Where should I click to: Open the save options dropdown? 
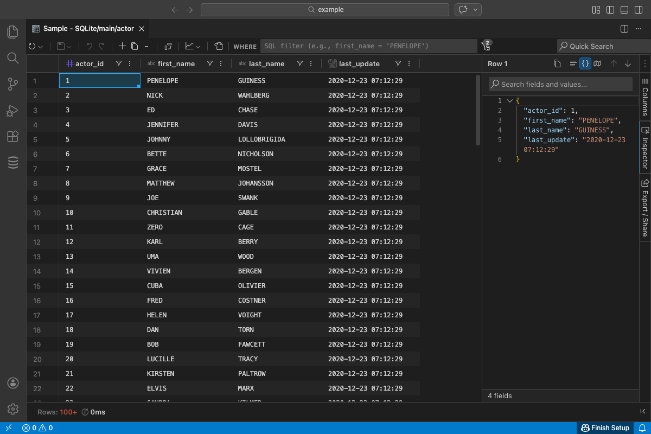(x=69, y=46)
